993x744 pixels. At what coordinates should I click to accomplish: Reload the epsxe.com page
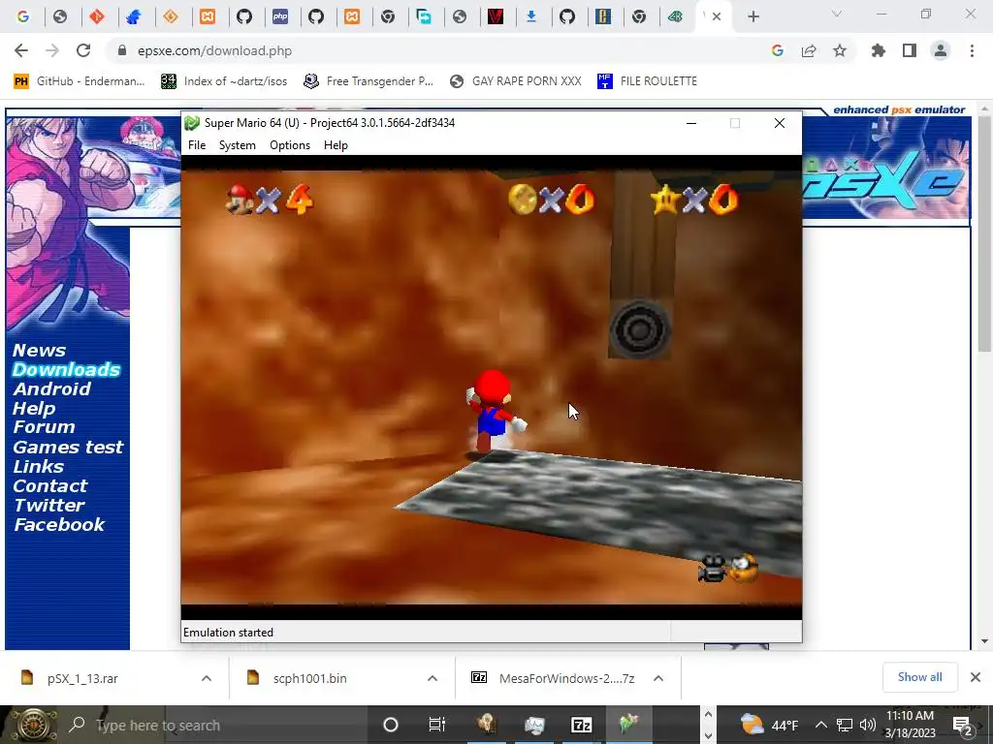pos(83,50)
